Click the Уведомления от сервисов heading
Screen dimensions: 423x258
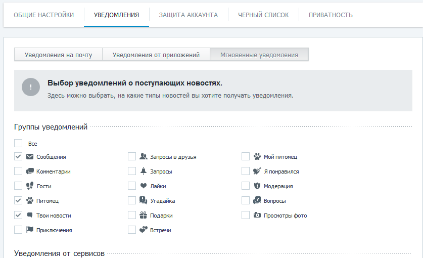[59, 253]
